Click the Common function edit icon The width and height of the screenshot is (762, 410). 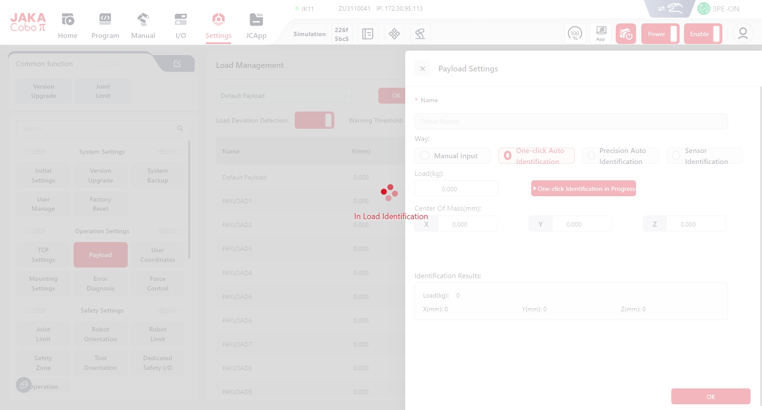point(177,64)
